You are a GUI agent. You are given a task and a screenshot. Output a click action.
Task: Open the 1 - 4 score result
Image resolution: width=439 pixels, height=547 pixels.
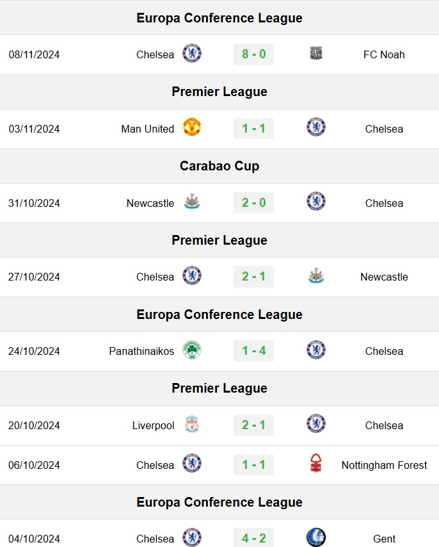[x=253, y=350]
